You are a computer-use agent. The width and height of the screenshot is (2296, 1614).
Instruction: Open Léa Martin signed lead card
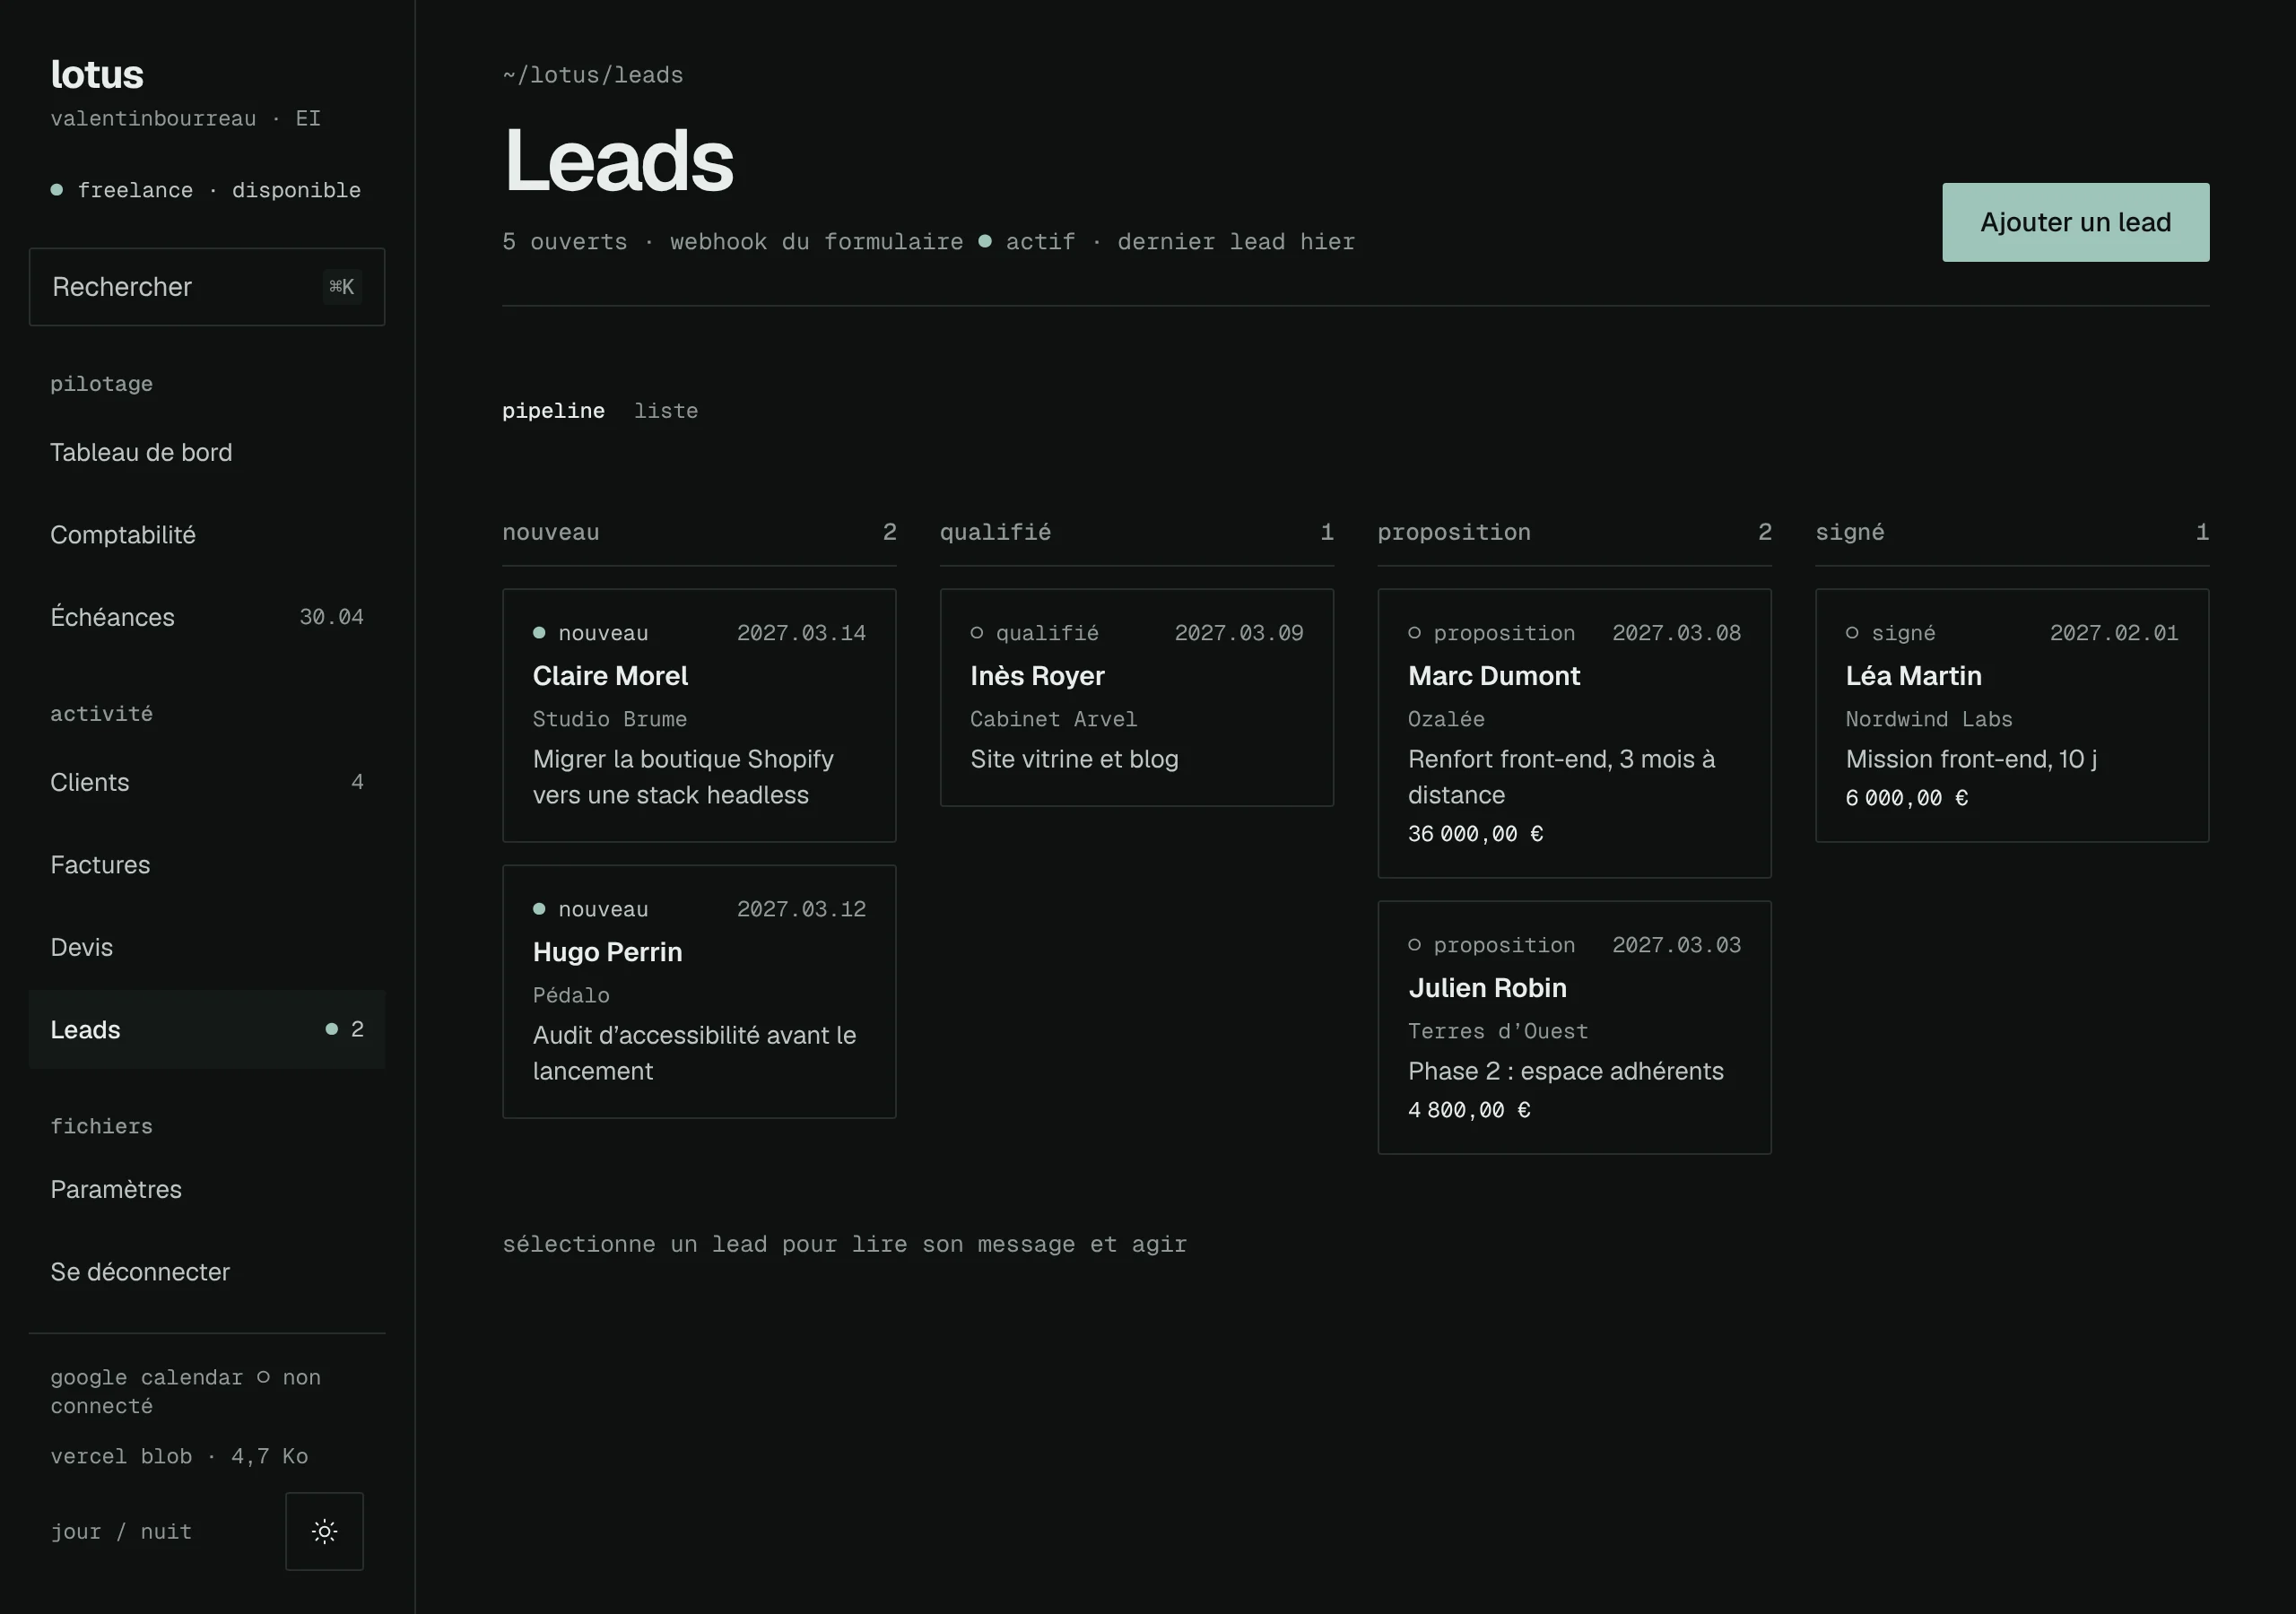pos(2012,715)
